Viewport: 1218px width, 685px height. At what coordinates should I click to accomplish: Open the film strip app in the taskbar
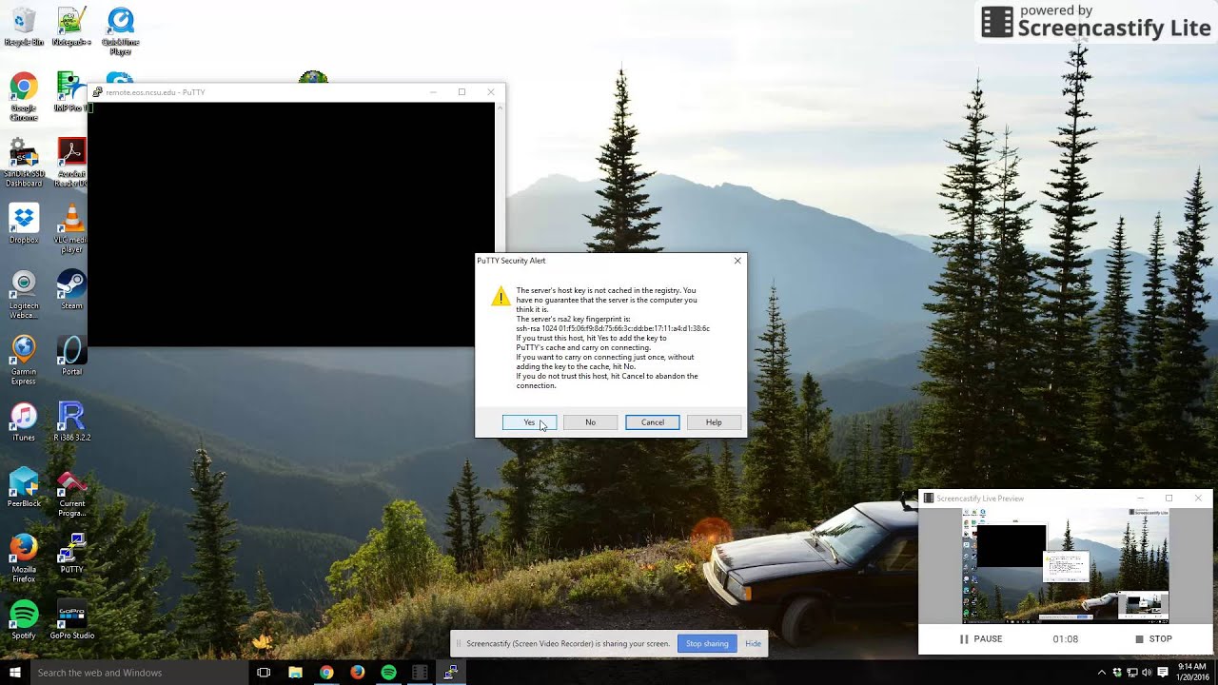tap(420, 673)
